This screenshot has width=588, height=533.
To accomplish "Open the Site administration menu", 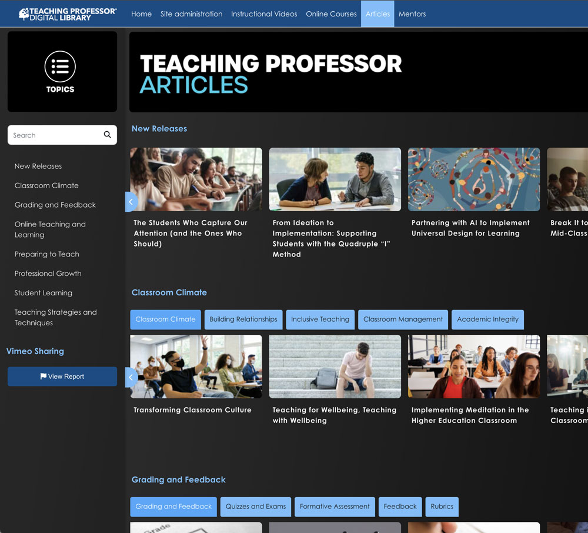I will [x=191, y=14].
